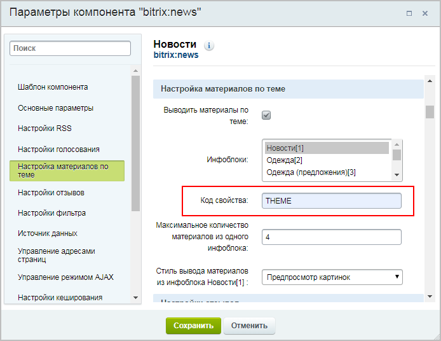The height and width of the screenshot is (341, 441).
Task: Click the Код свойства input field
Action: pyautogui.click(x=332, y=200)
